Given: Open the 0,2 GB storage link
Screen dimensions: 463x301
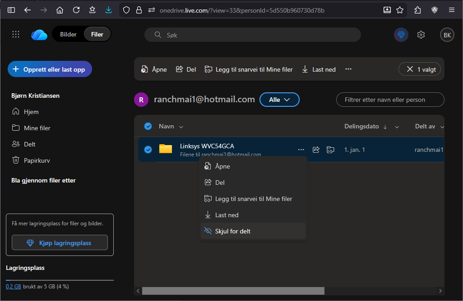Looking at the screenshot, I should pyautogui.click(x=13, y=286).
